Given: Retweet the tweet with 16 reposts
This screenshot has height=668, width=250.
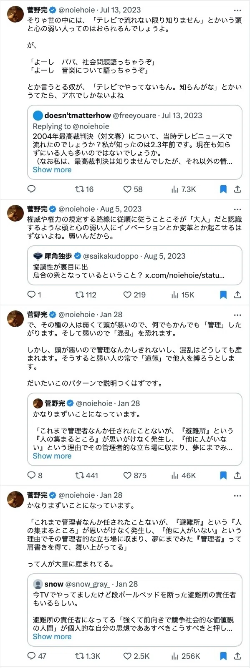Looking at the screenshot, I should [x=84, y=189].
